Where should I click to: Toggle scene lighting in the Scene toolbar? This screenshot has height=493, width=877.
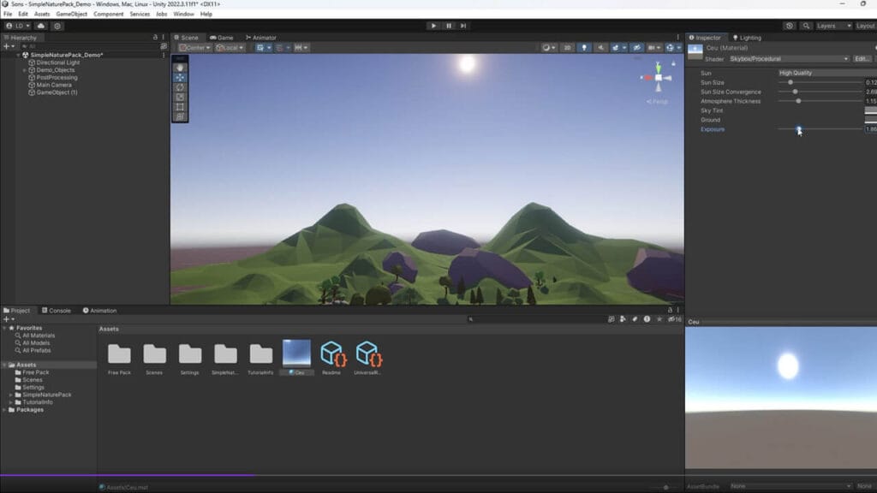point(584,48)
